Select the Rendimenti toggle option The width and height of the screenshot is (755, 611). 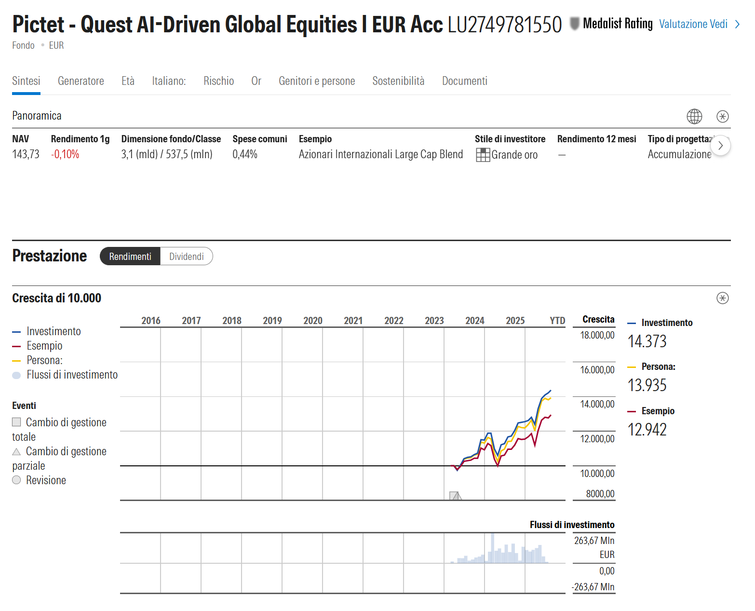tap(130, 257)
